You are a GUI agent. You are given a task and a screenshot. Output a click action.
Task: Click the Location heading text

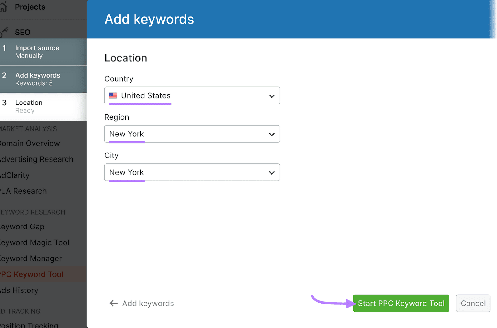point(126,58)
